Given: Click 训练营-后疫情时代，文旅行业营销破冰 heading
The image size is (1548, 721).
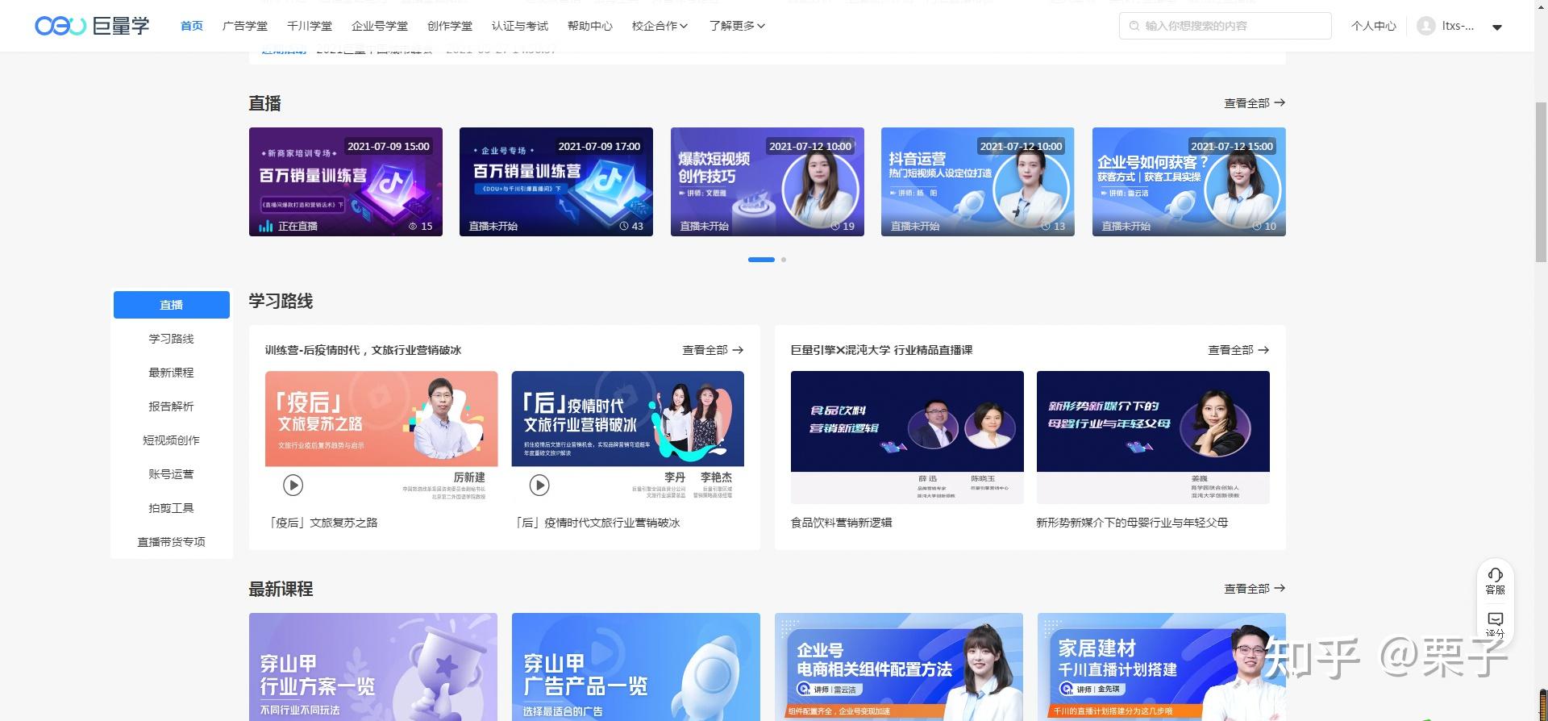Looking at the screenshot, I should [364, 350].
